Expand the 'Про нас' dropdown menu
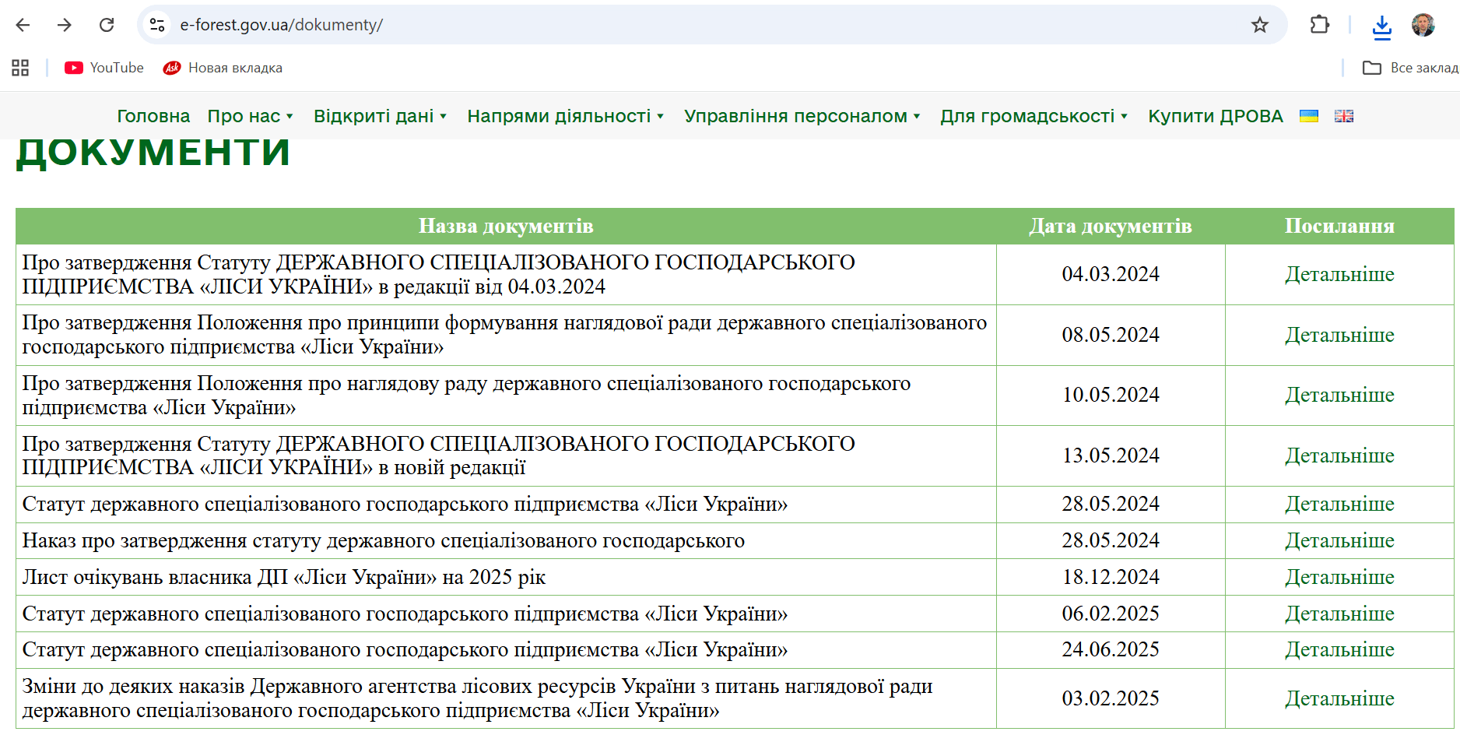 [x=250, y=116]
